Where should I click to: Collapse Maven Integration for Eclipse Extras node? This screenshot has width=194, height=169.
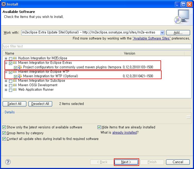coord(6,63)
